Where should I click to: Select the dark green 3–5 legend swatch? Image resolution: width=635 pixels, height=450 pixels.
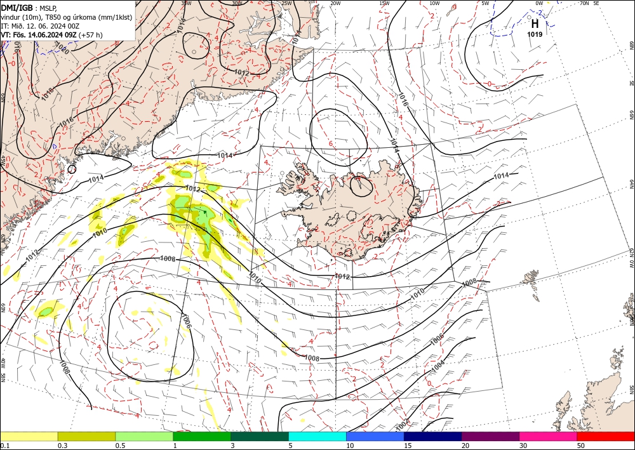[260, 436]
